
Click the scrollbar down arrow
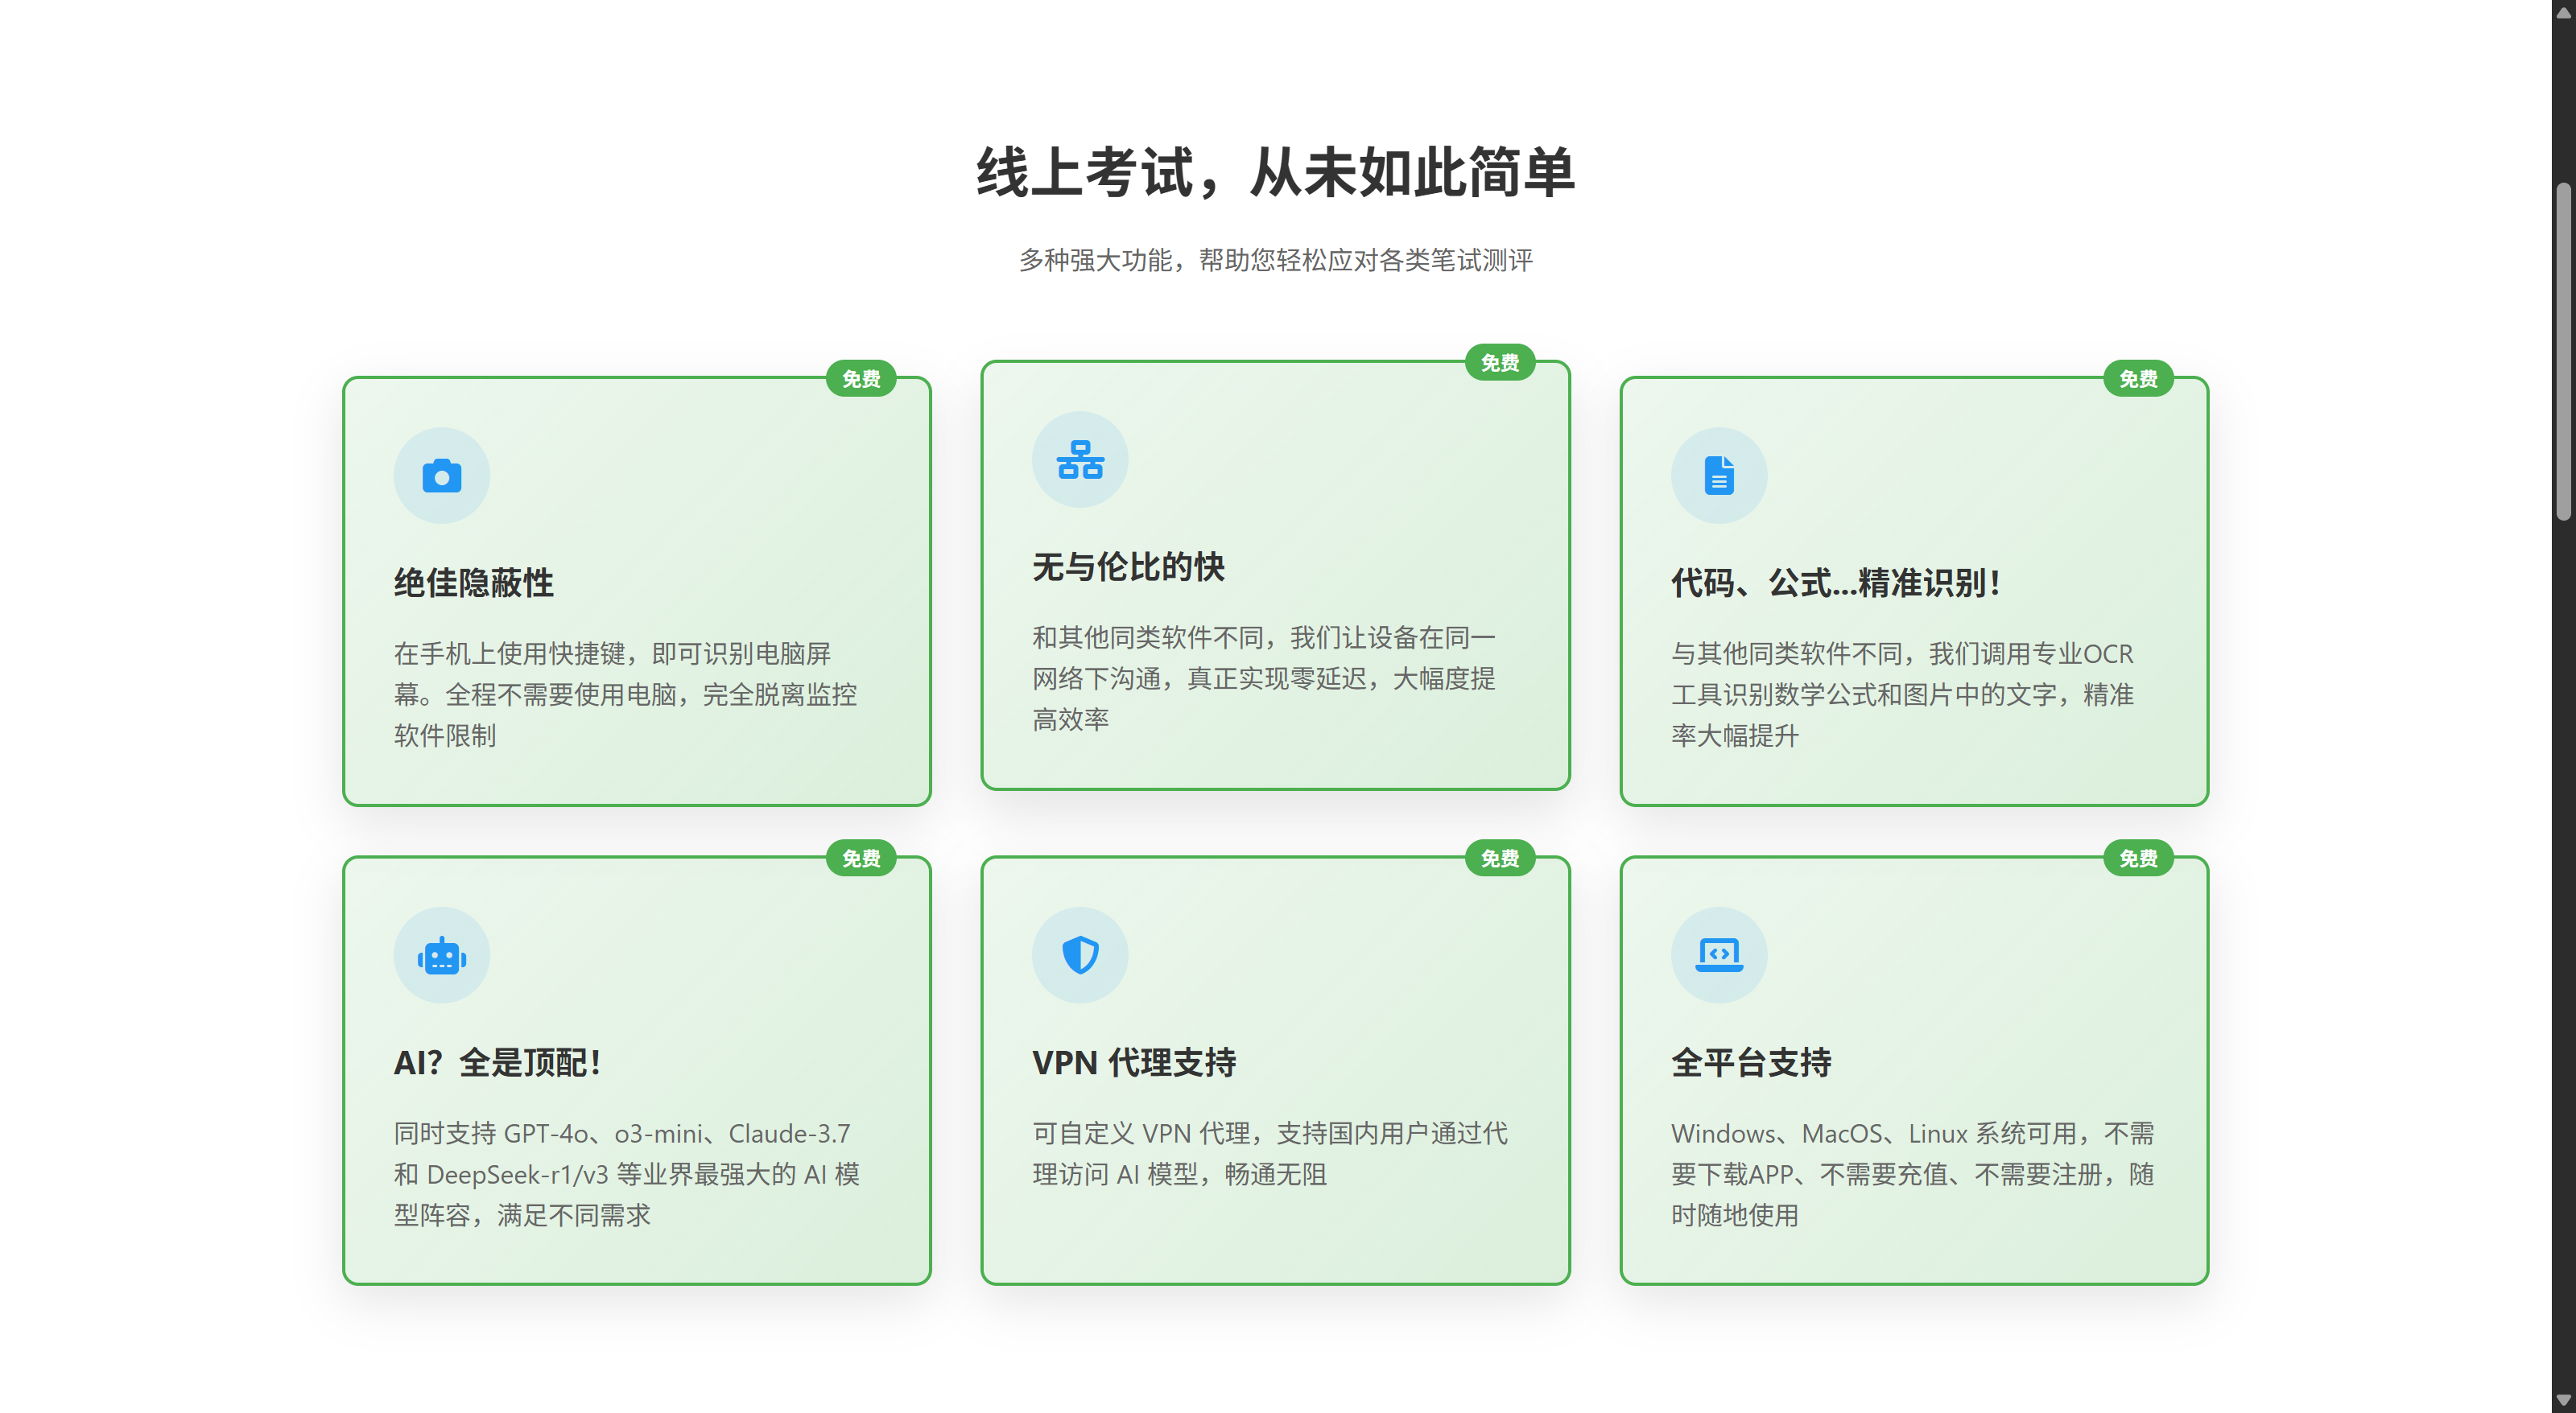pyautogui.click(x=2563, y=1401)
